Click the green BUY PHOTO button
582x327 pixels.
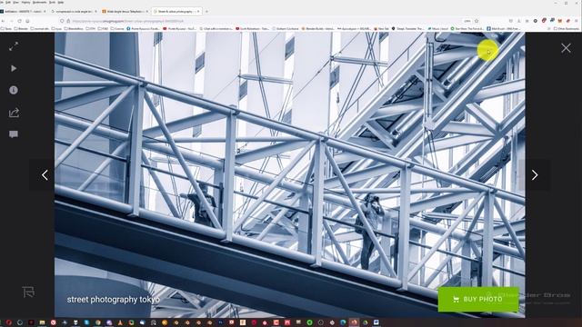[478, 299]
